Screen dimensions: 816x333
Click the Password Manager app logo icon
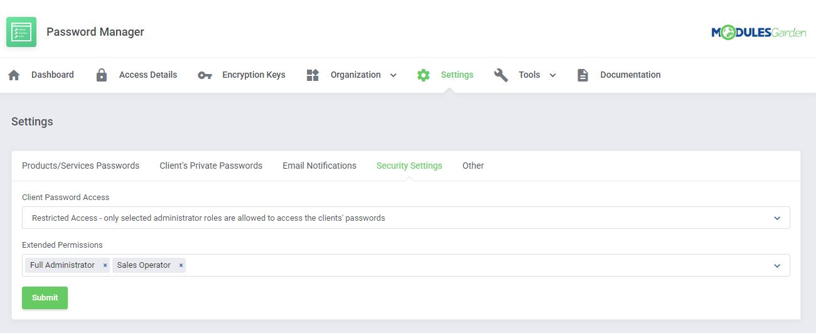point(21,32)
